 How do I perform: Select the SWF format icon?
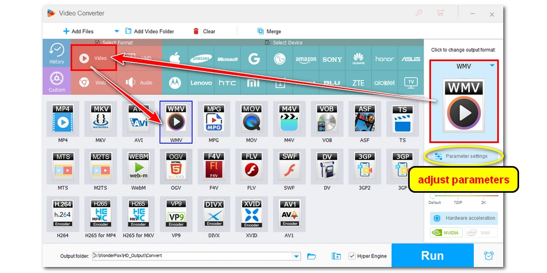coord(289,167)
